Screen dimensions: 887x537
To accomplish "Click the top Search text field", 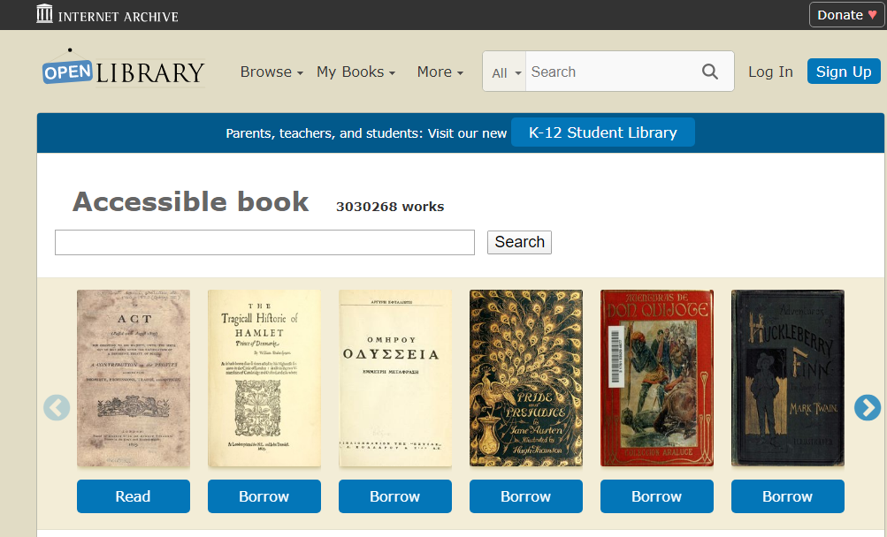I will pyautogui.click(x=610, y=72).
